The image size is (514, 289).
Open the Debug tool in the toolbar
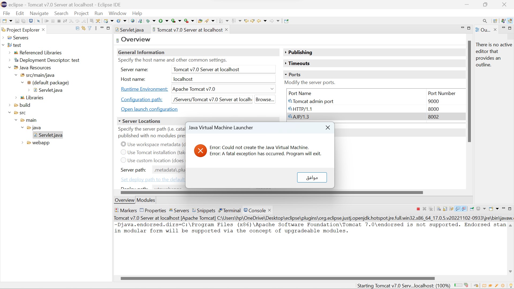click(x=148, y=21)
